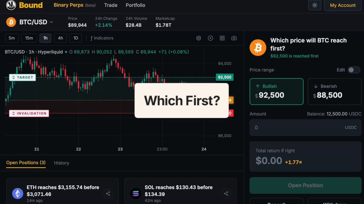Viewport: 364px width, 204px height.
Task: Focus the Amount USDC input field
Action: 305,128
